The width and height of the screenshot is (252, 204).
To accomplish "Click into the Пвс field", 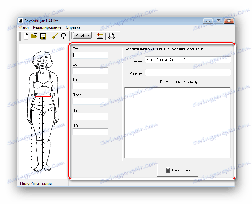I will point(90,101).
